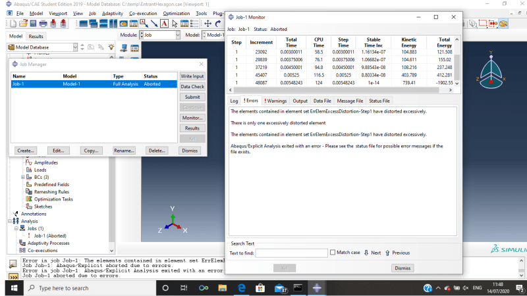This screenshot has height=296, width=527.
Task: Open the Message File tab
Action: [x=350, y=101]
